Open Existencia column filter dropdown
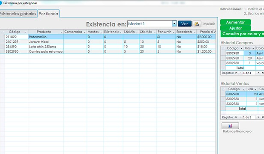 click(x=121, y=32)
